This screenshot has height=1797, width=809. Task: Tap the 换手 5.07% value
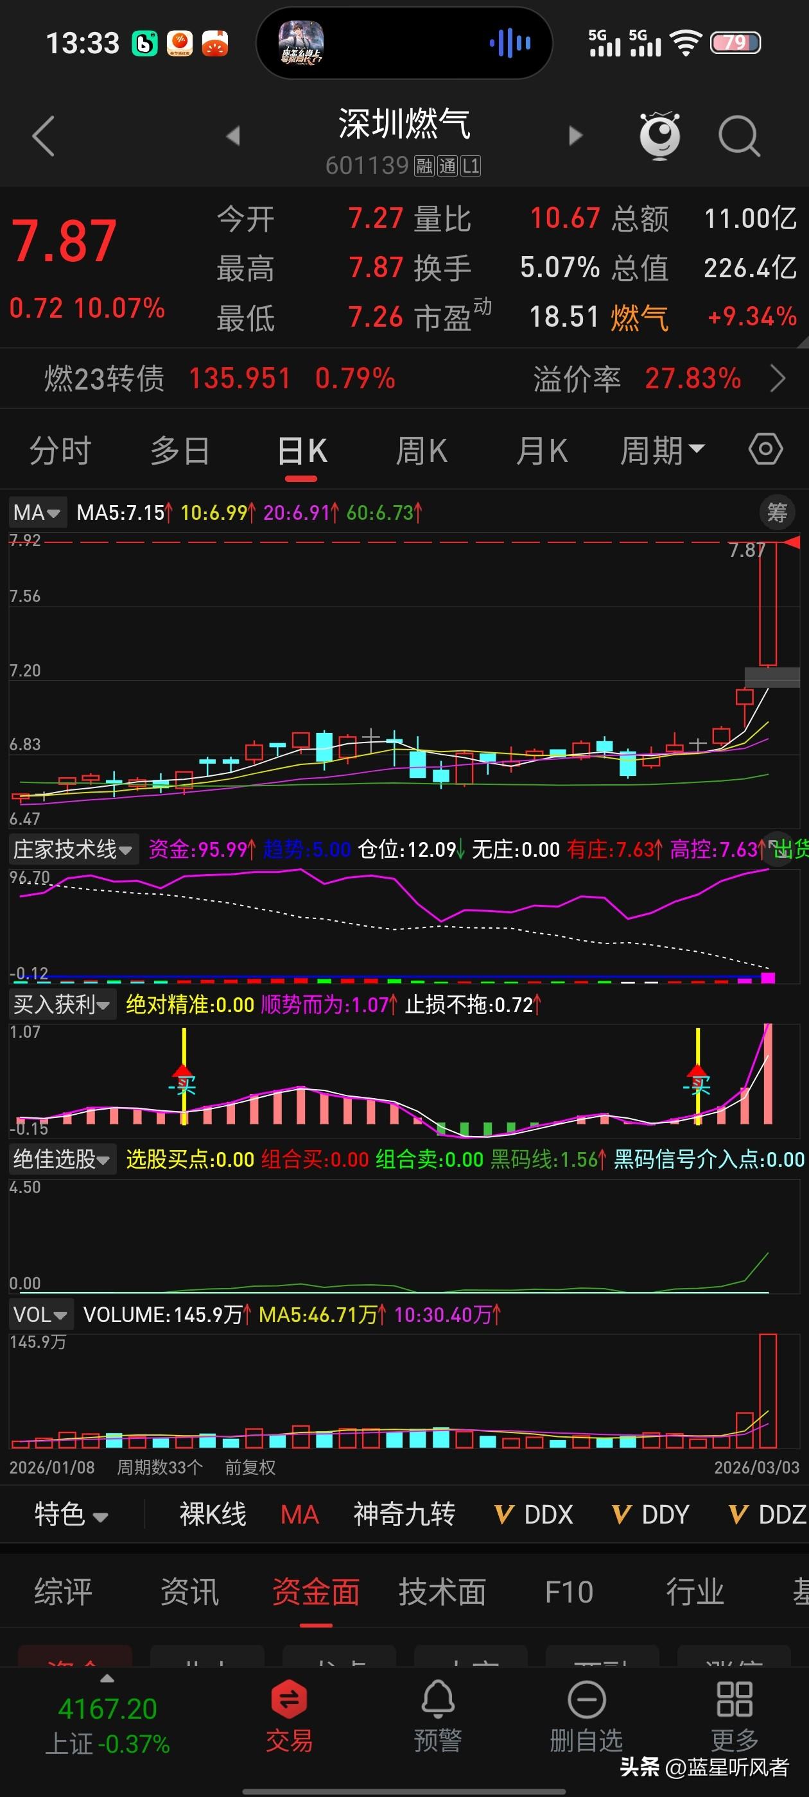tap(560, 268)
